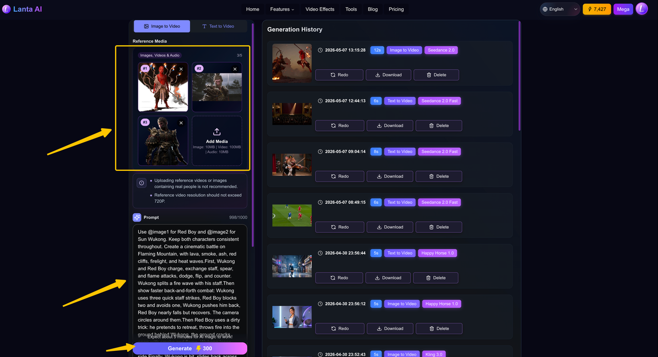658x357 pixels.
Task: Open the 23:56:12 video thumbnail
Action: [x=292, y=316]
